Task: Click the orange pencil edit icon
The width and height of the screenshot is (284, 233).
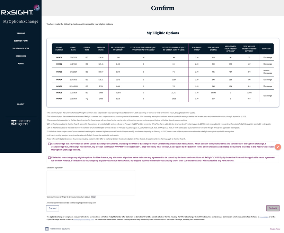Action: (x=278, y=147)
